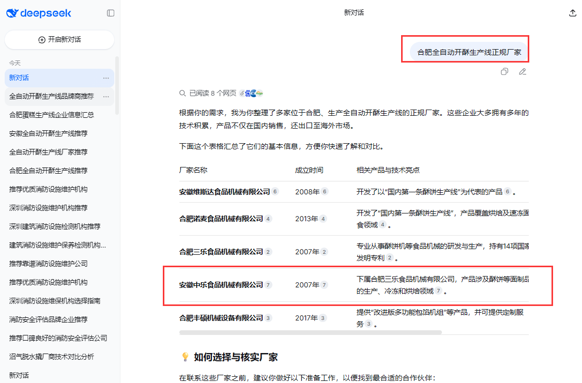Click the share upload icon

pyautogui.click(x=572, y=13)
